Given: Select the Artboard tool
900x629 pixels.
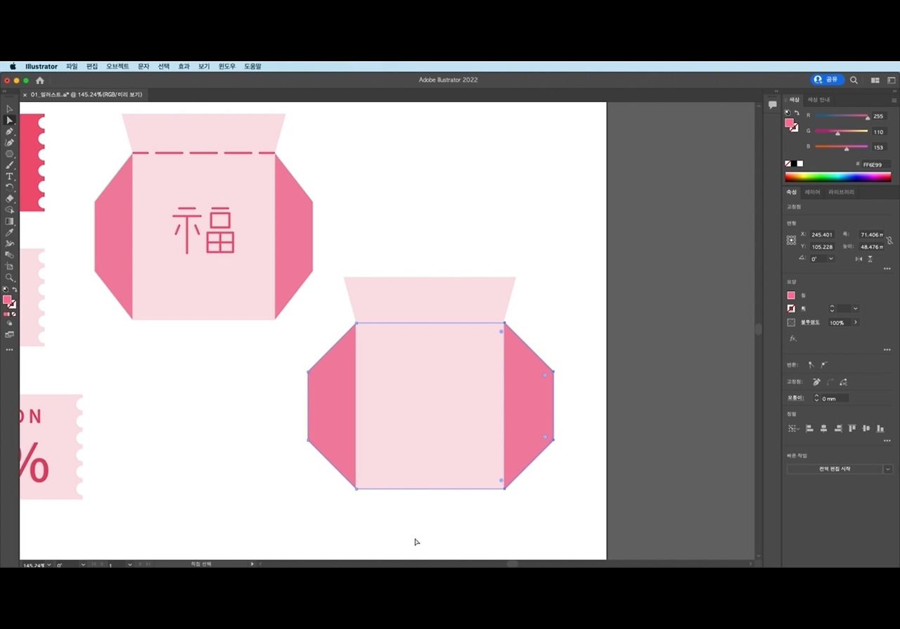Looking at the screenshot, I should coord(9,267).
